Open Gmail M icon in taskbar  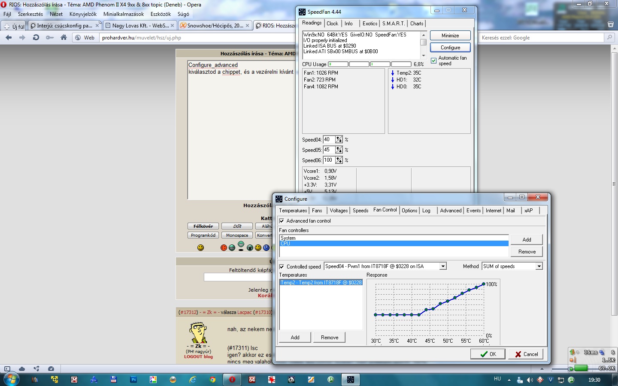[74, 380]
